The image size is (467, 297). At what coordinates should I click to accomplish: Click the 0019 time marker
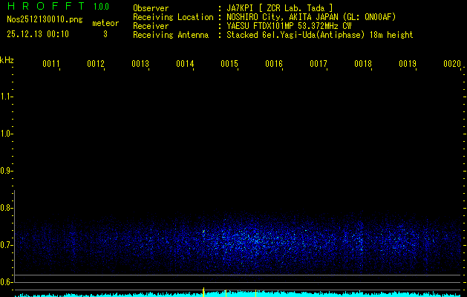click(x=408, y=64)
